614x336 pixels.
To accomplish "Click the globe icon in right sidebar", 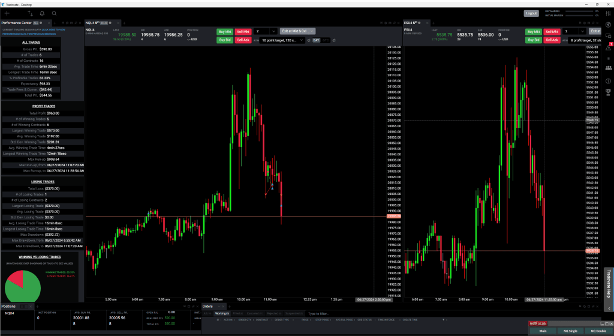I will point(608,25).
